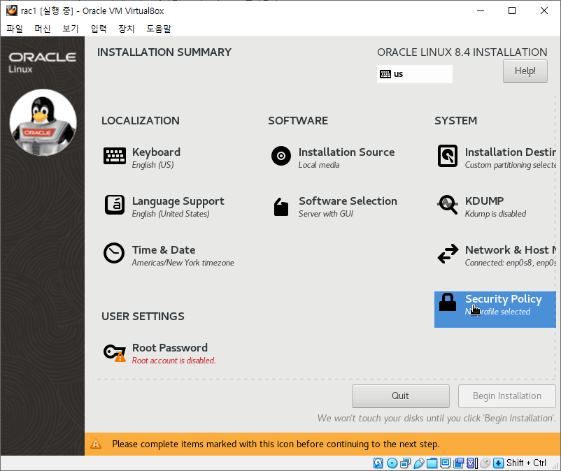Click the recording status bar icon
The image size is (561, 471).
[458, 463]
